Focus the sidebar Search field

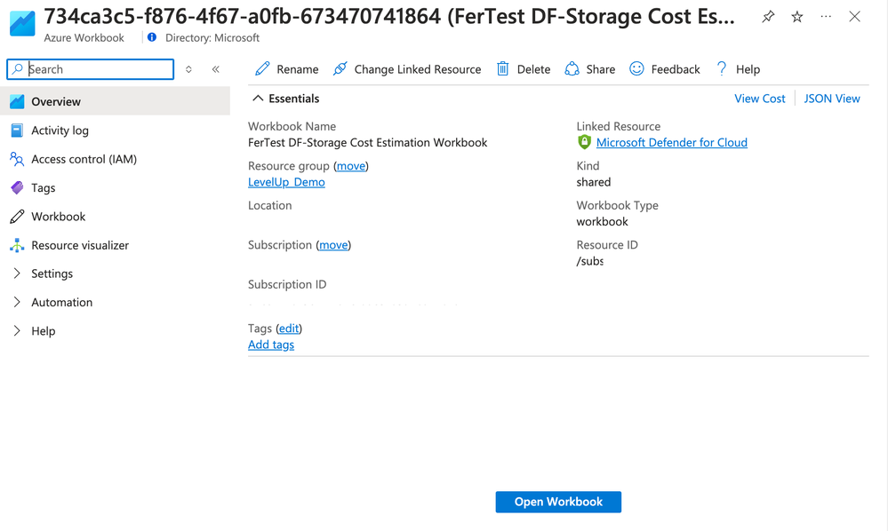[x=90, y=69]
